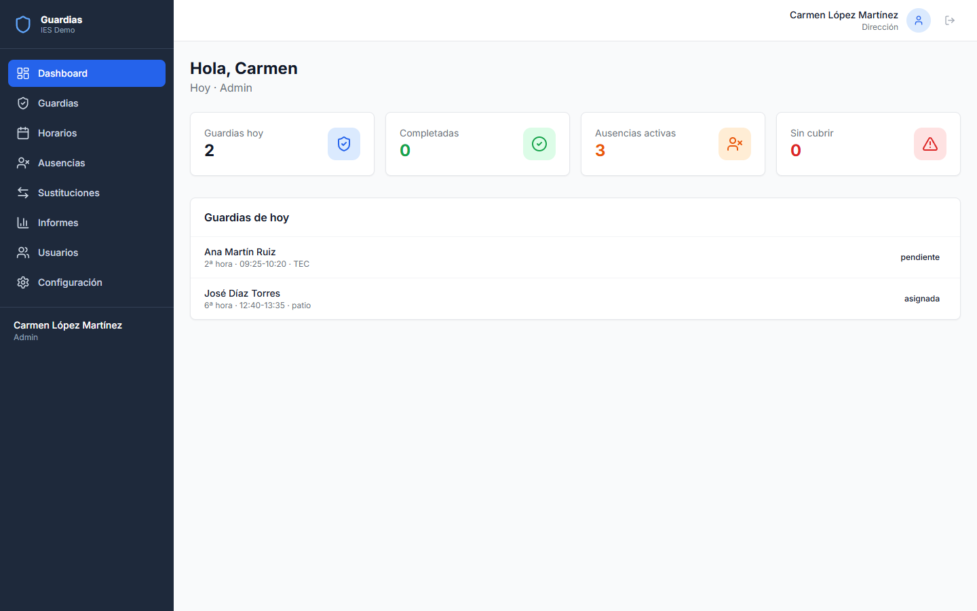977x611 pixels.
Task: Select José Díaz Torres guard row
Action: (242, 293)
